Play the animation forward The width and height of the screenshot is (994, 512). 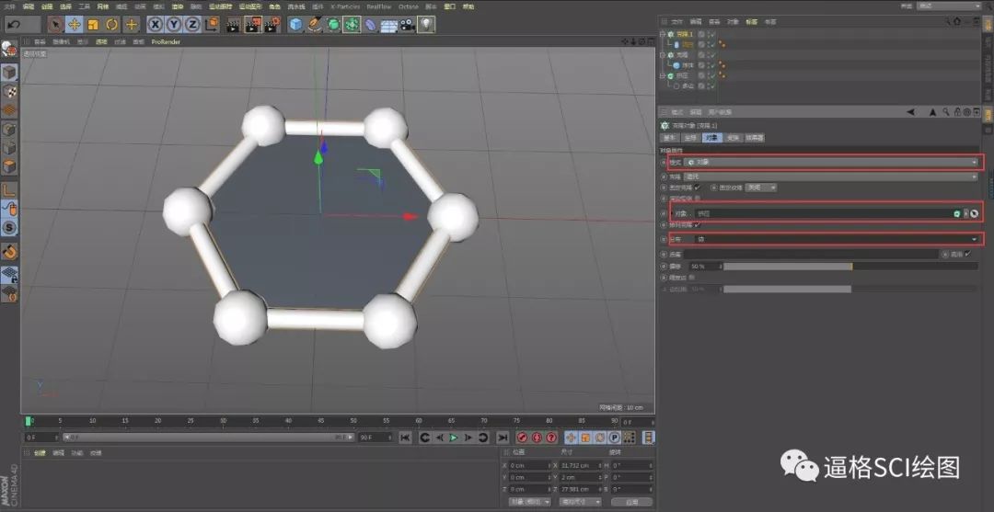[x=454, y=438]
